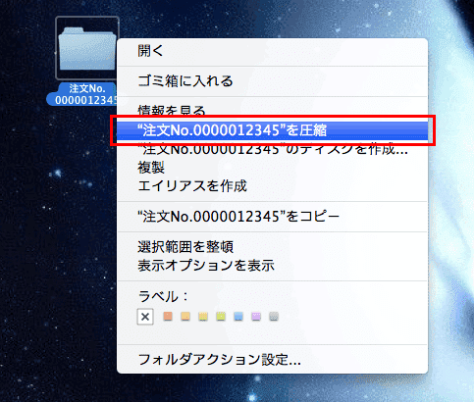Apply the green label color

click(221, 316)
